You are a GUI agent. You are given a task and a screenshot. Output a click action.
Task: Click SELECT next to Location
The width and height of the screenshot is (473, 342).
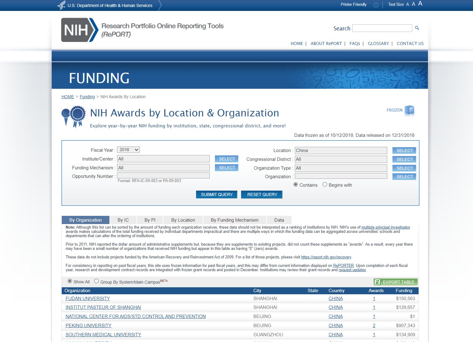coord(404,150)
